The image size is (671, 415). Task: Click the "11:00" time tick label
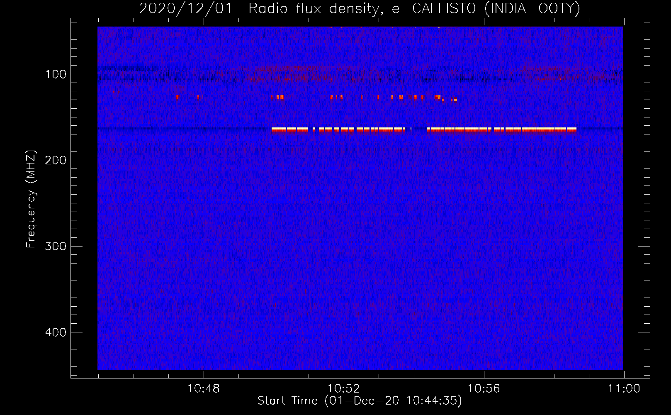[624, 389]
